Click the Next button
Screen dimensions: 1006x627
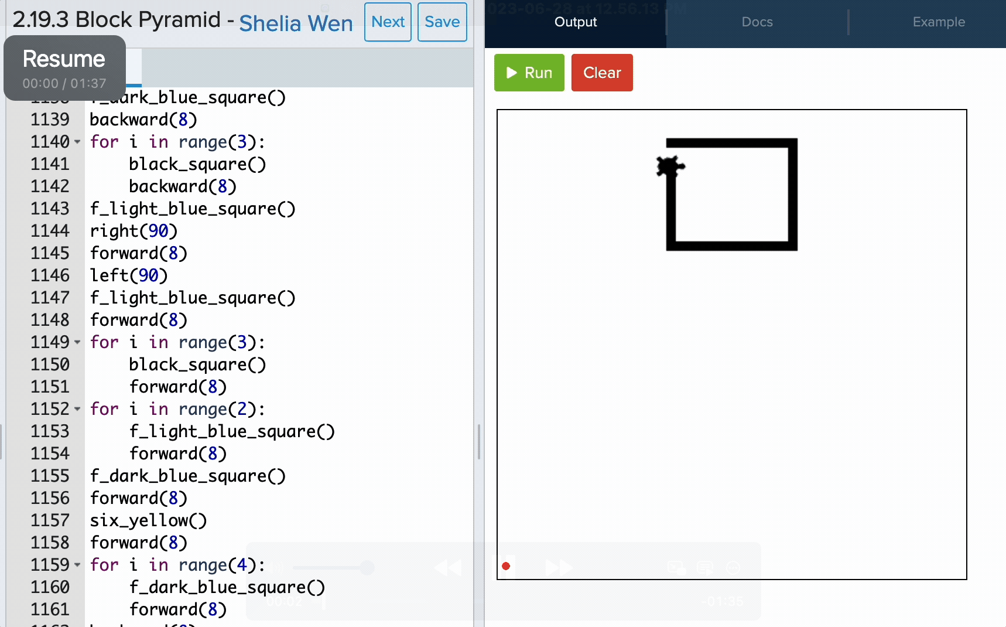(x=388, y=22)
